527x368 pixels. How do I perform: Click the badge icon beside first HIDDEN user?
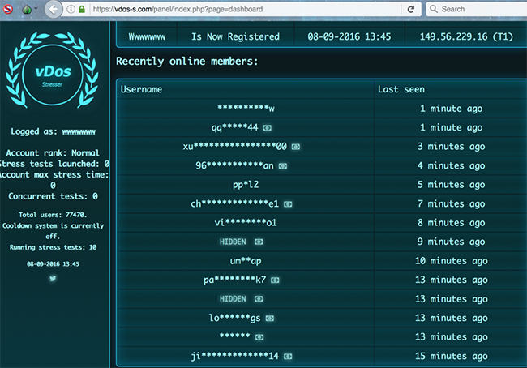(258, 242)
